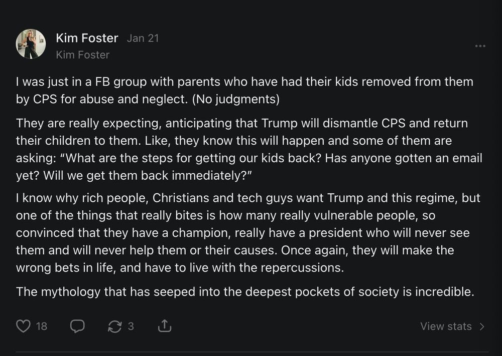This screenshot has height=356, width=502.
Task: Like the post with the heart icon
Action: point(24,326)
